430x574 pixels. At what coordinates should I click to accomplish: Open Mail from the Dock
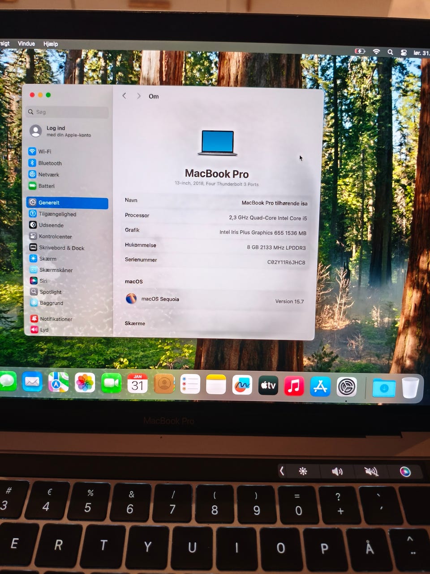tap(32, 382)
